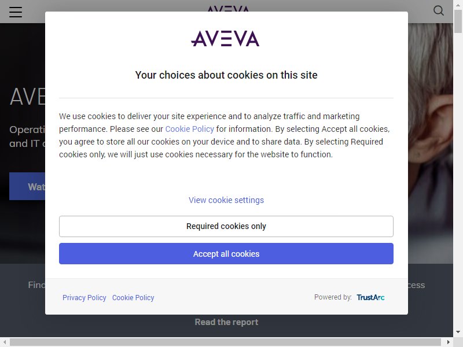This screenshot has height=347, width=463.
Task: Click the horizontal scrollbar right arrow
Action: [x=448, y=342]
